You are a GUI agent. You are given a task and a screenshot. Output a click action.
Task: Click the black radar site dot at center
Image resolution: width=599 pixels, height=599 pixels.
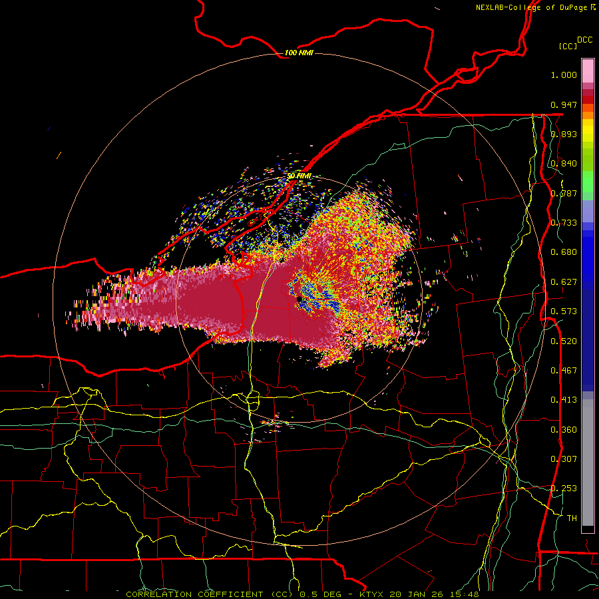(299, 299)
